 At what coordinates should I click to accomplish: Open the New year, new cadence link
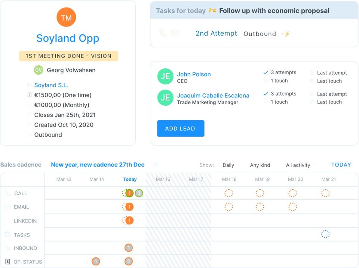(98, 165)
